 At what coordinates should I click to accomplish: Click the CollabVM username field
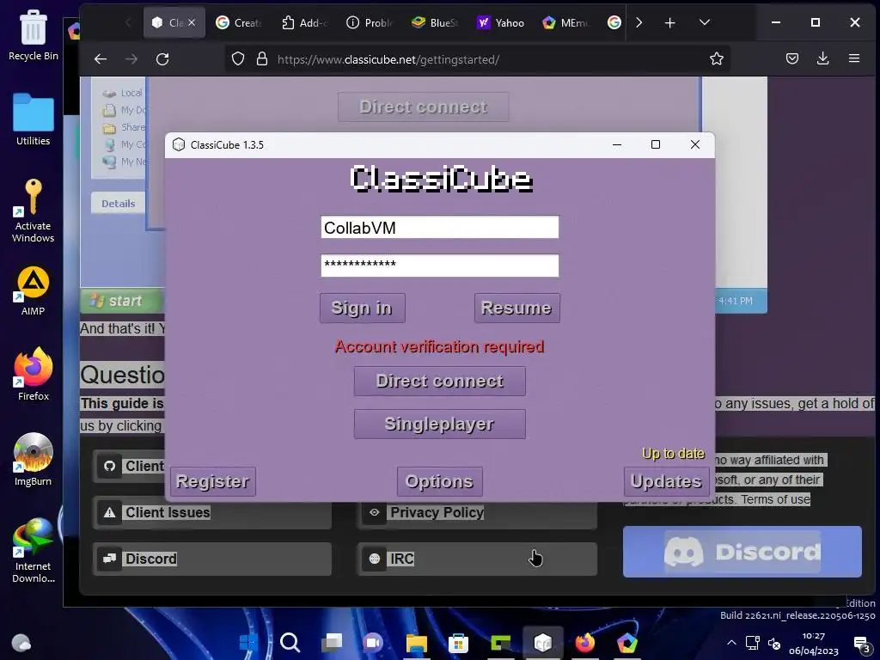439,227
